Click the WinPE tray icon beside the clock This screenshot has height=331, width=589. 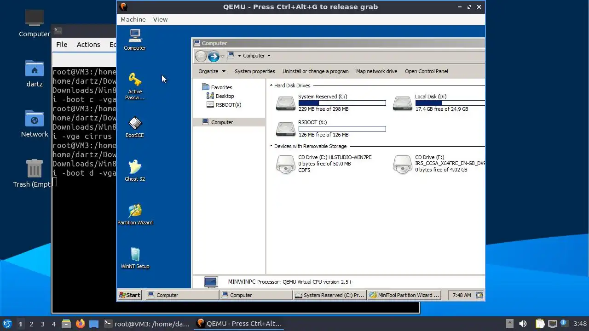point(479,295)
